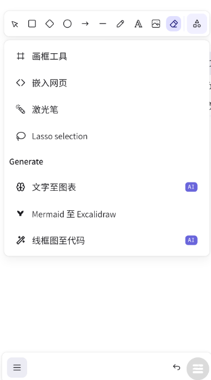Select the Diamond shape tool
Viewport: 211px width, 380px height.
tap(50, 24)
